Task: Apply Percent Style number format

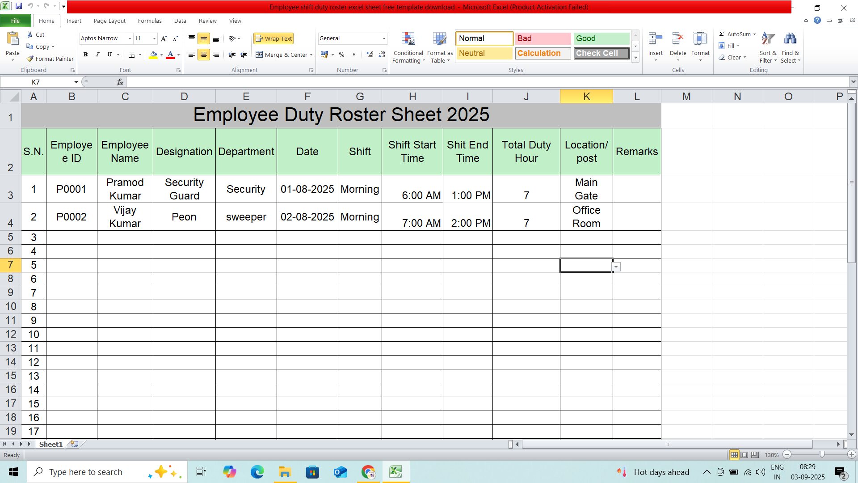Action: [342, 55]
